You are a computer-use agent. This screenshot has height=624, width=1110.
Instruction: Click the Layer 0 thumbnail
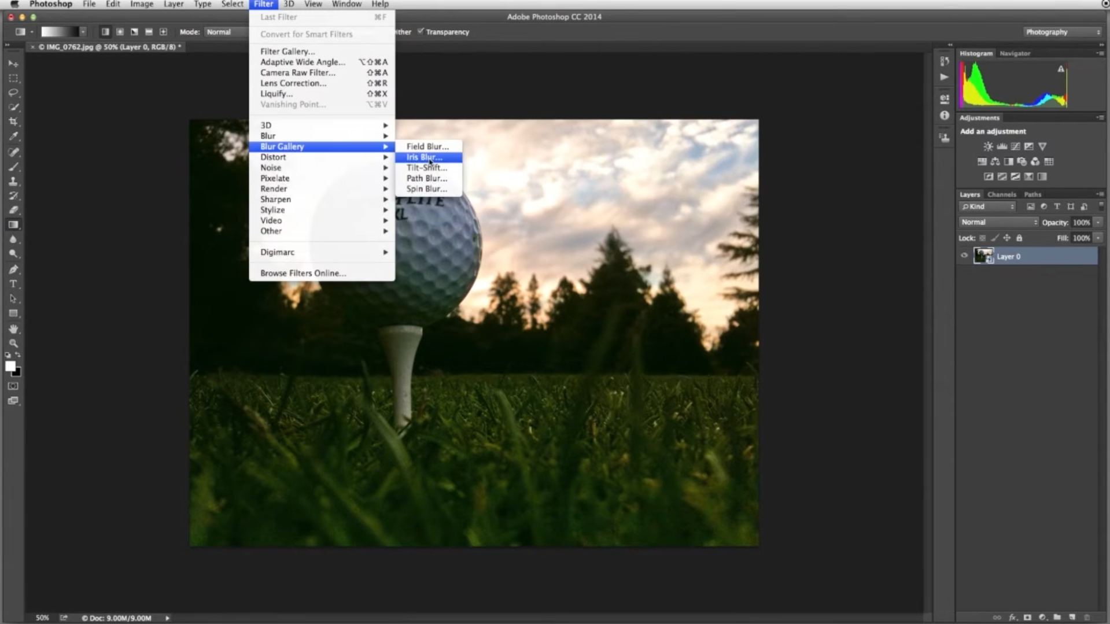[x=983, y=256]
